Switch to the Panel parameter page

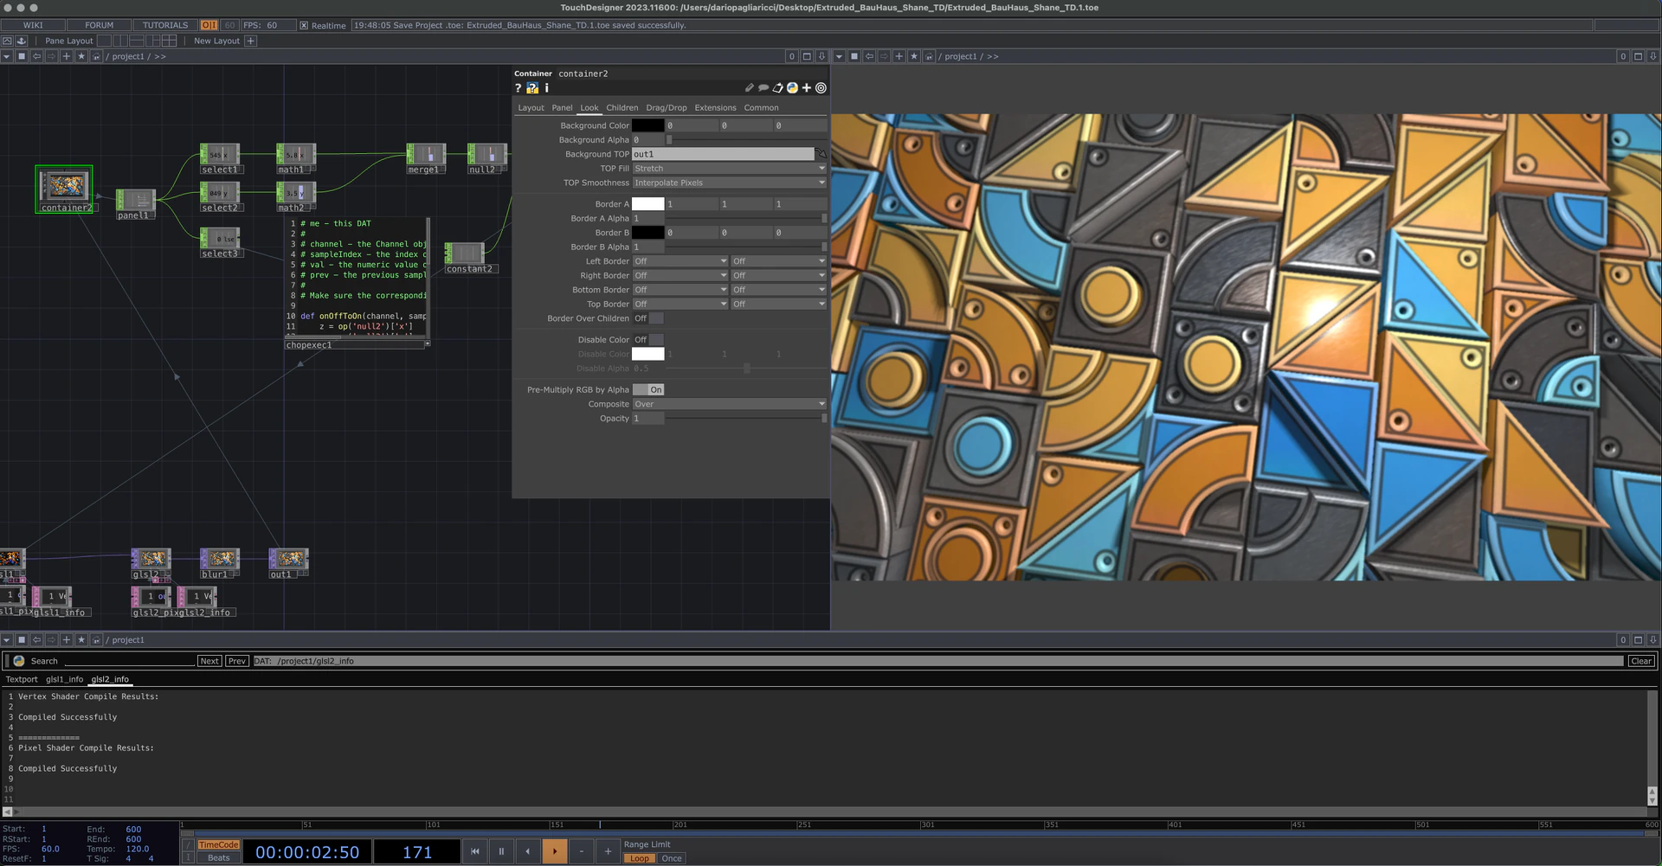(562, 108)
